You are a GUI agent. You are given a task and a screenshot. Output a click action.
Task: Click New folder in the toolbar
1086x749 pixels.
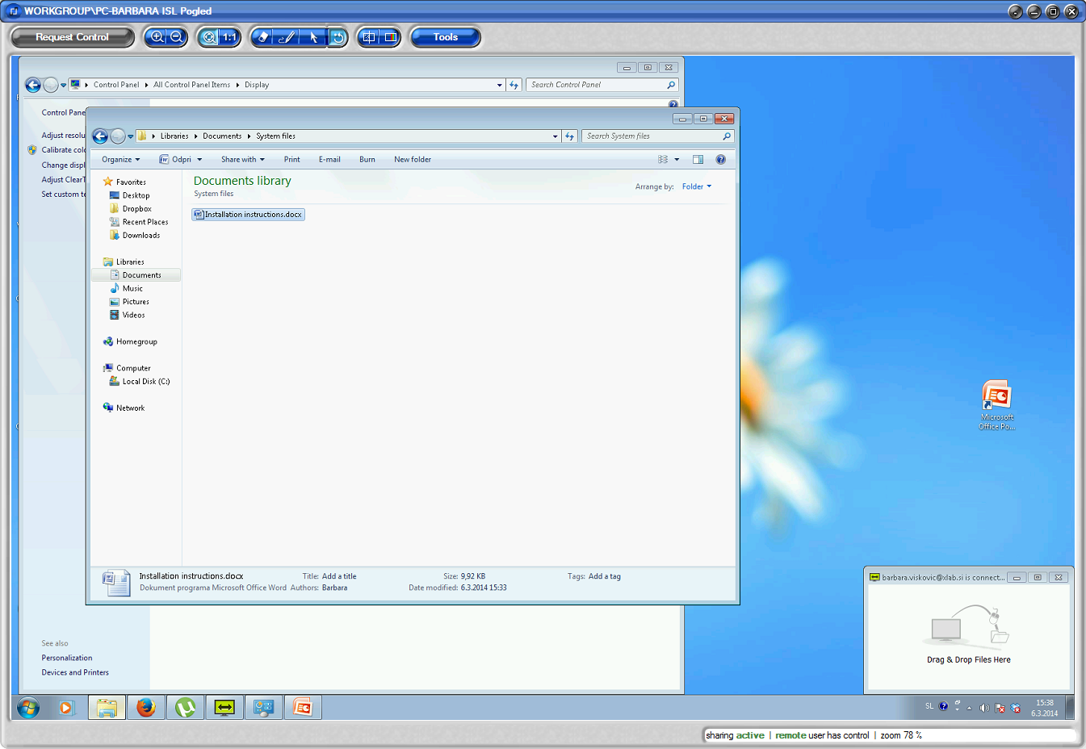[412, 159]
